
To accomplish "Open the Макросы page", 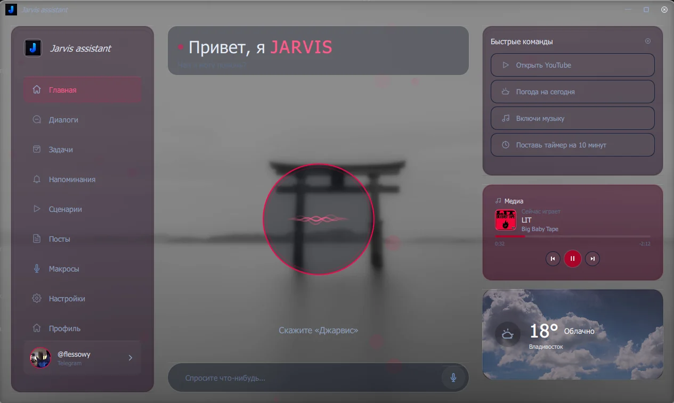I will pyautogui.click(x=83, y=269).
